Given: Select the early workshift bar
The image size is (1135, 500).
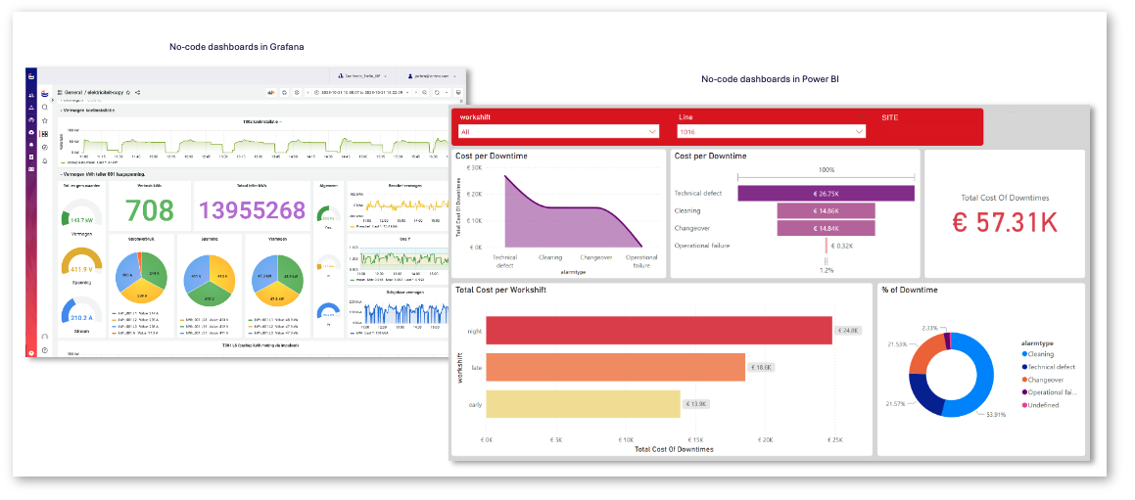Looking at the screenshot, I should (583, 404).
